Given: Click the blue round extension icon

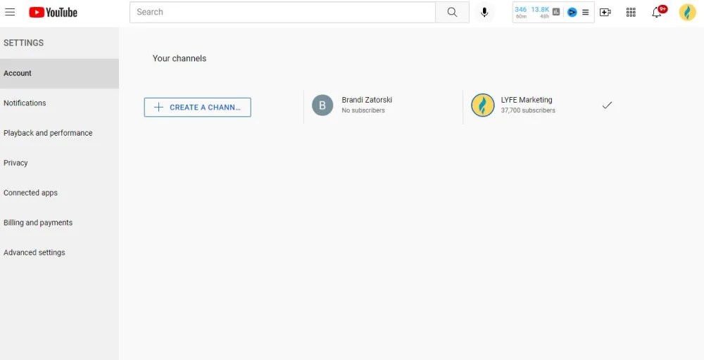Looking at the screenshot, I should (x=572, y=12).
